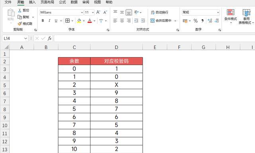The width and height of the screenshot is (255, 153).
Task: Select the cell containing X
Action: click(116, 85)
